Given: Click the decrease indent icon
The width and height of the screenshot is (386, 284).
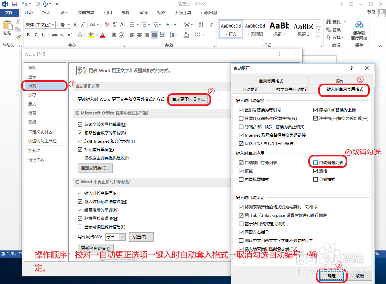Looking at the screenshot, I should (169, 25).
